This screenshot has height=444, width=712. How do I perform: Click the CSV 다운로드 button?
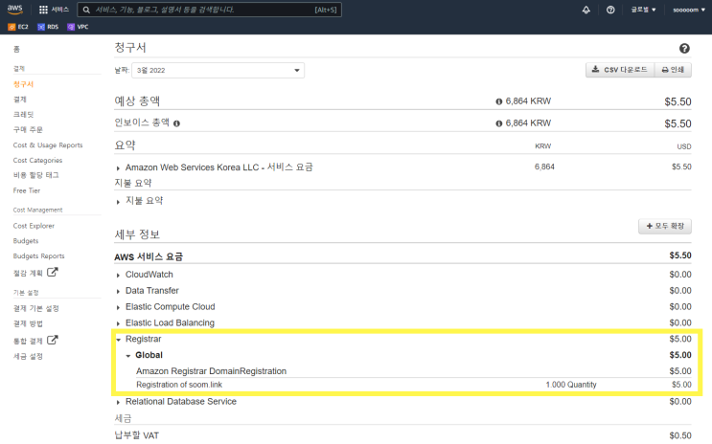coord(620,70)
